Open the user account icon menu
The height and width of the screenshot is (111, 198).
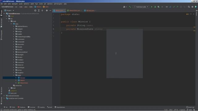pos(125,7)
